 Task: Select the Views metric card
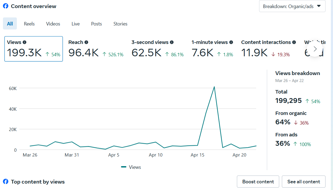click(33, 49)
